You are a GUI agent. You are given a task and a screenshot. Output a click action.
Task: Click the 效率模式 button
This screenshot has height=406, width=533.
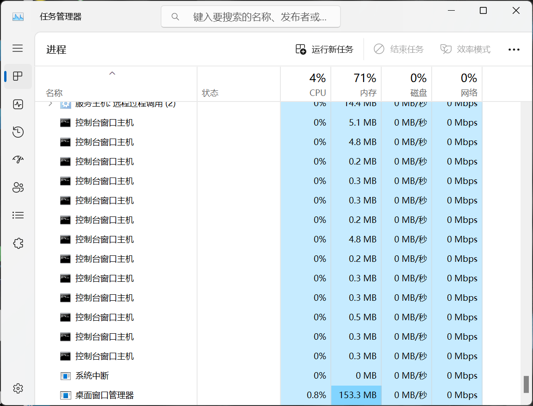click(x=465, y=50)
